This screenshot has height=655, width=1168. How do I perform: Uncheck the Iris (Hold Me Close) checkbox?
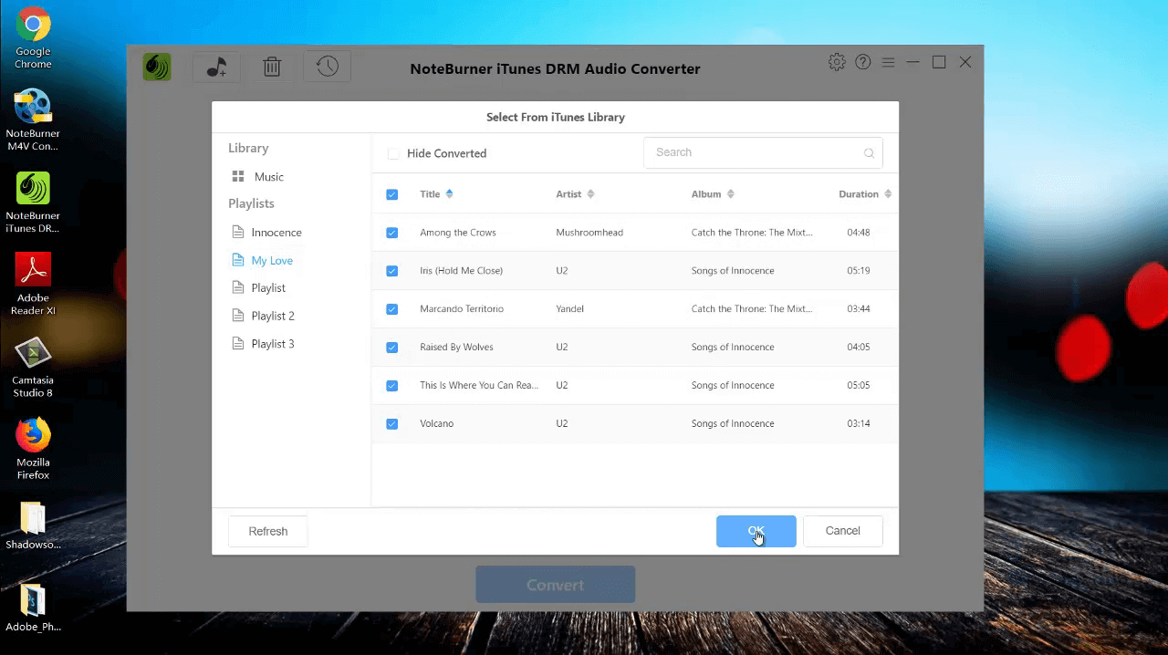pyautogui.click(x=392, y=271)
